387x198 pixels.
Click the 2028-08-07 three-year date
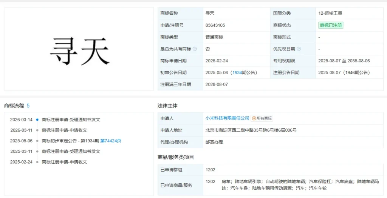tap(217, 84)
